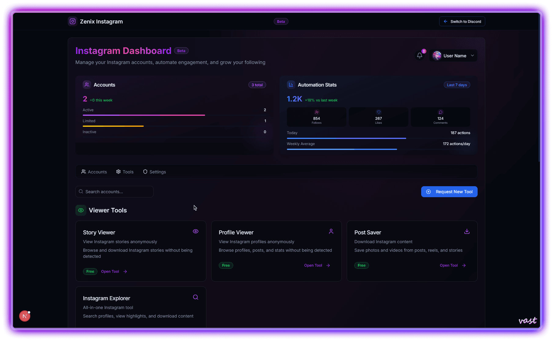Click the back arrow in Switch to Discord
Image resolution: width=553 pixels, height=341 pixels.
(446, 21)
